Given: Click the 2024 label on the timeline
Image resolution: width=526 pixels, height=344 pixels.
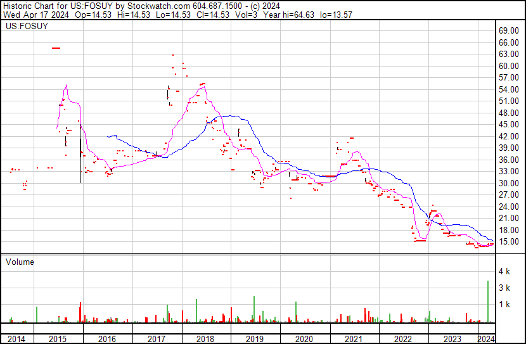Looking at the screenshot, I should click(x=486, y=338).
